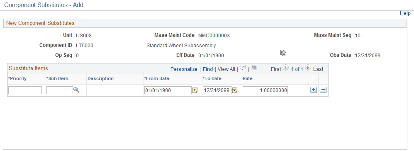Delete the substitute row with minus
Screen dimensions: 414x151
[x=323, y=90]
